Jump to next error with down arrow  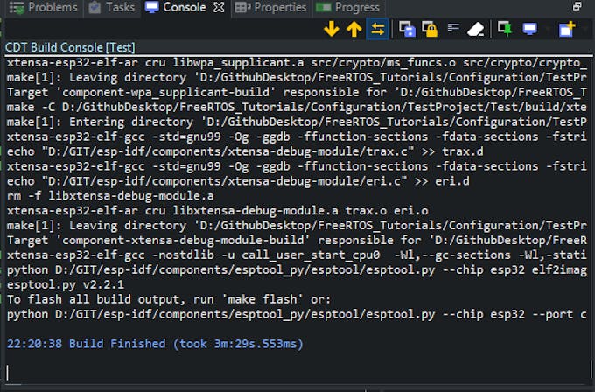pyautogui.click(x=332, y=29)
